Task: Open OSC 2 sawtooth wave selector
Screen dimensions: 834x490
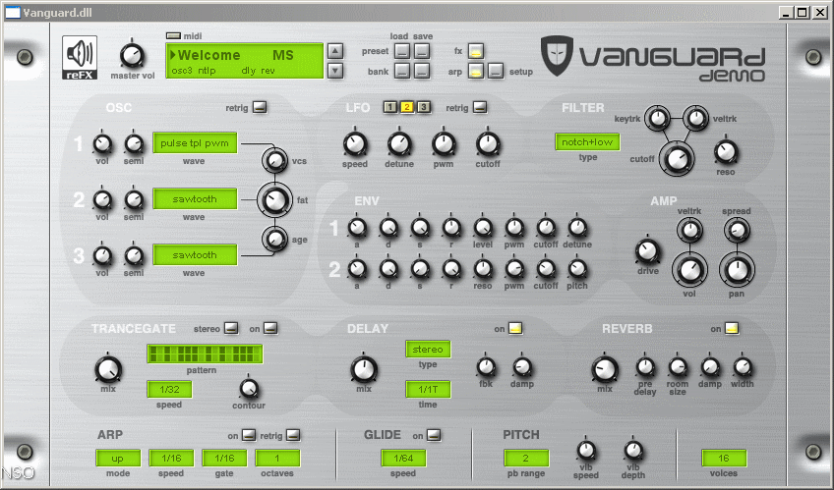Action: (x=195, y=199)
